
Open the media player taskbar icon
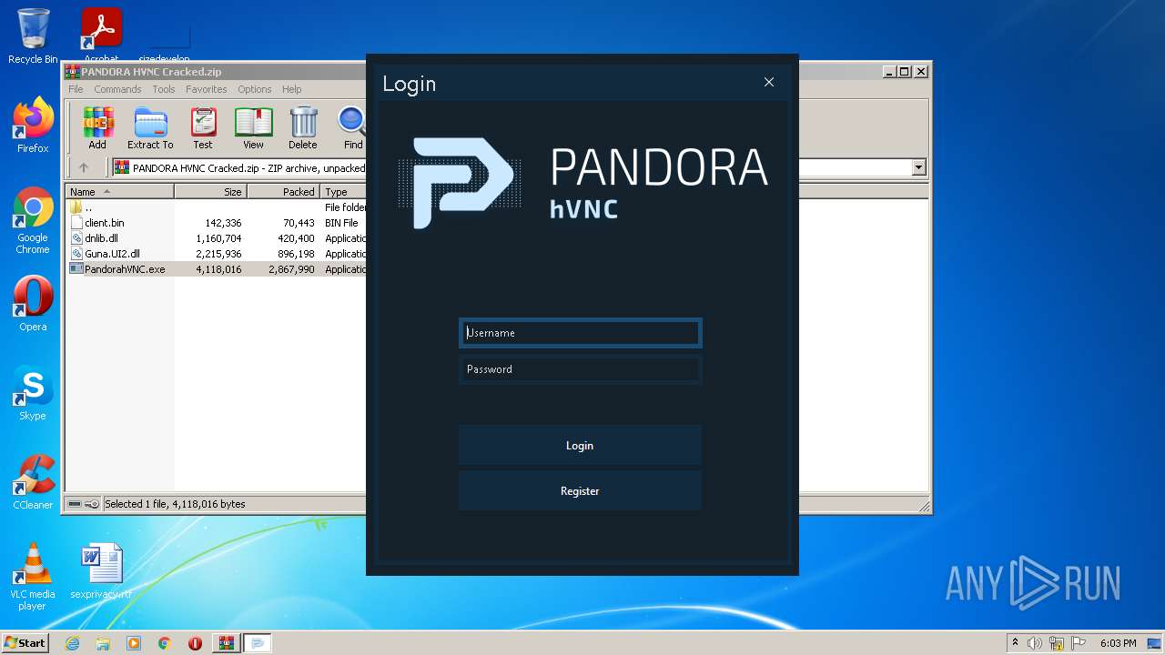(134, 643)
